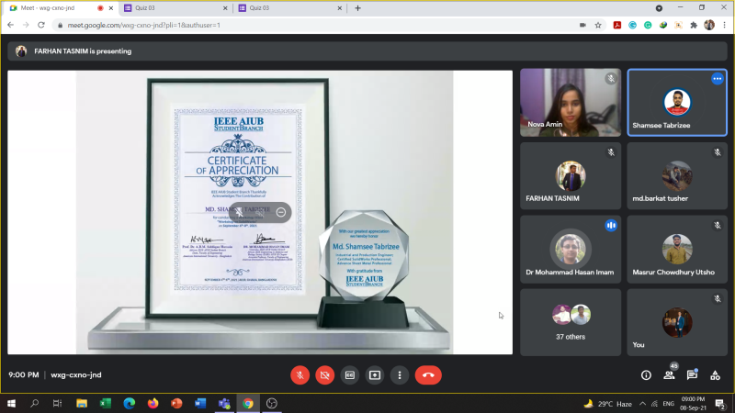Click the 37 others participant tile
The height and width of the screenshot is (413, 735).
(570, 322)
